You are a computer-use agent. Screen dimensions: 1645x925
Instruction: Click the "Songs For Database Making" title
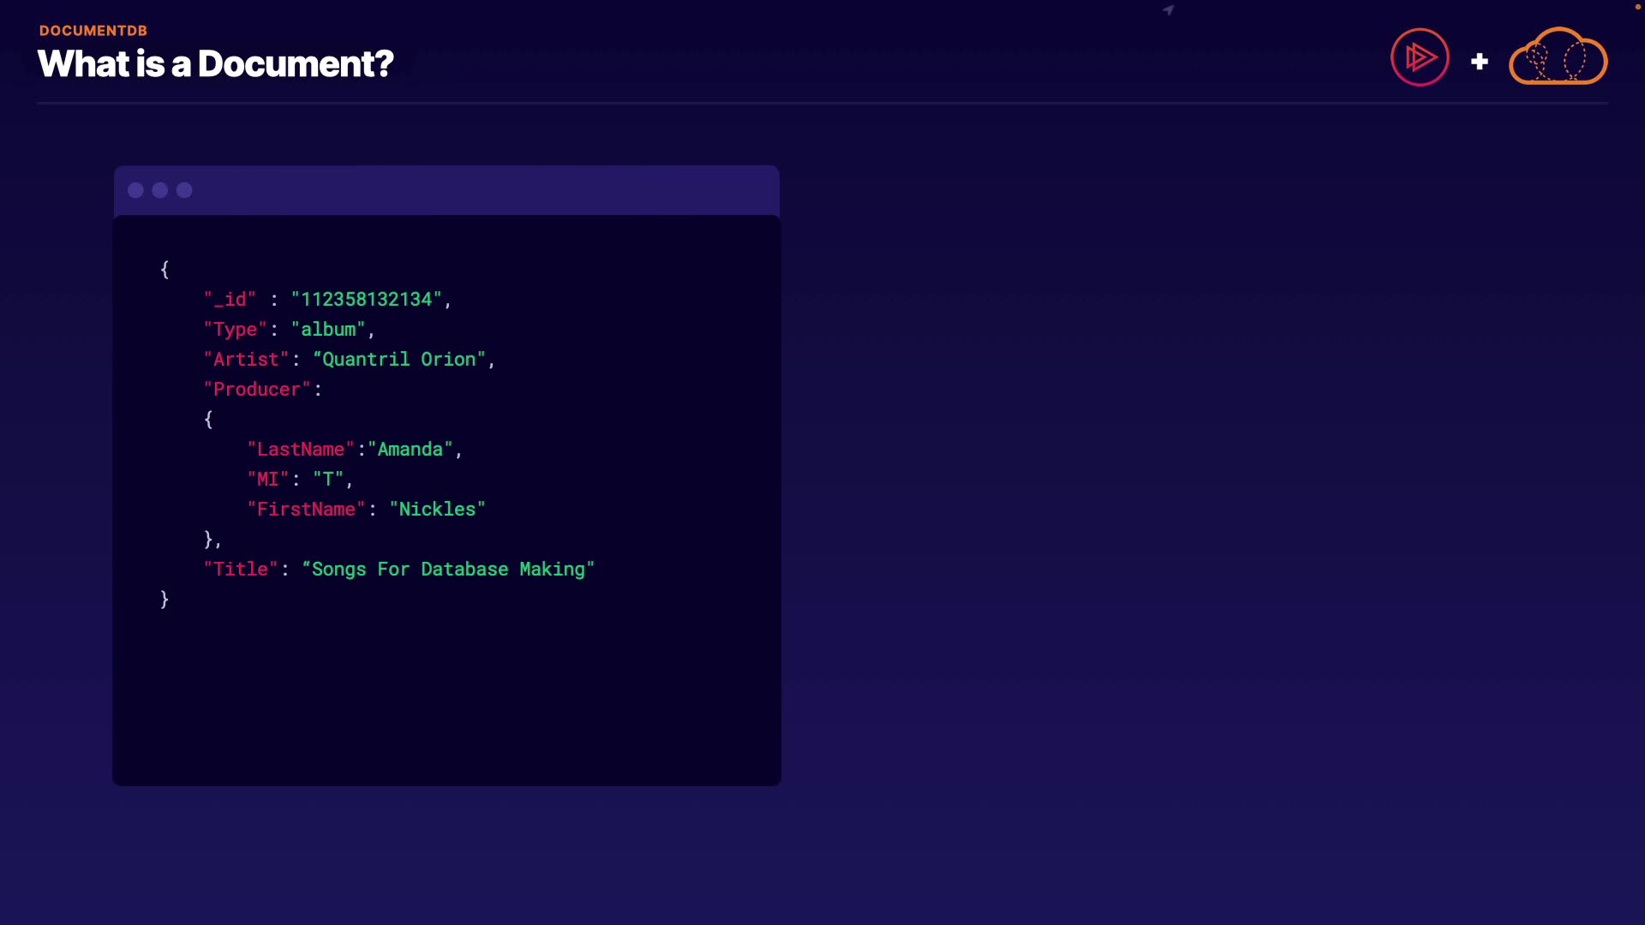447,570
